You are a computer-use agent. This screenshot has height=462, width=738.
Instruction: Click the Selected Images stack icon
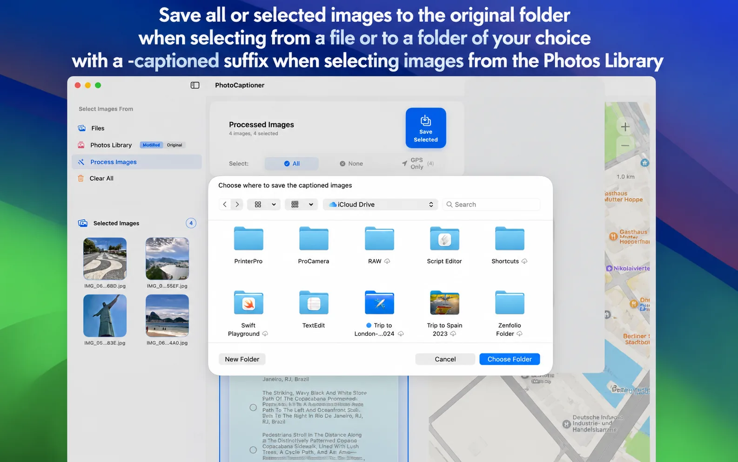(x=83, y=223)
